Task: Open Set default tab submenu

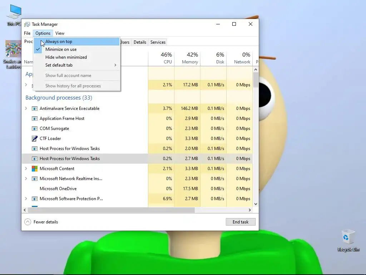Action: [77, 65]
